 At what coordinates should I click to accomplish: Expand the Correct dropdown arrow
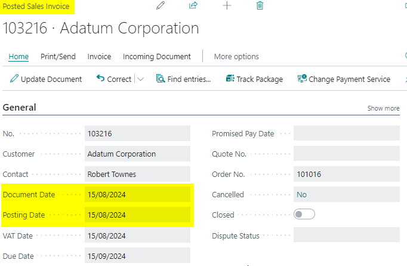click(x=141, y=79)
